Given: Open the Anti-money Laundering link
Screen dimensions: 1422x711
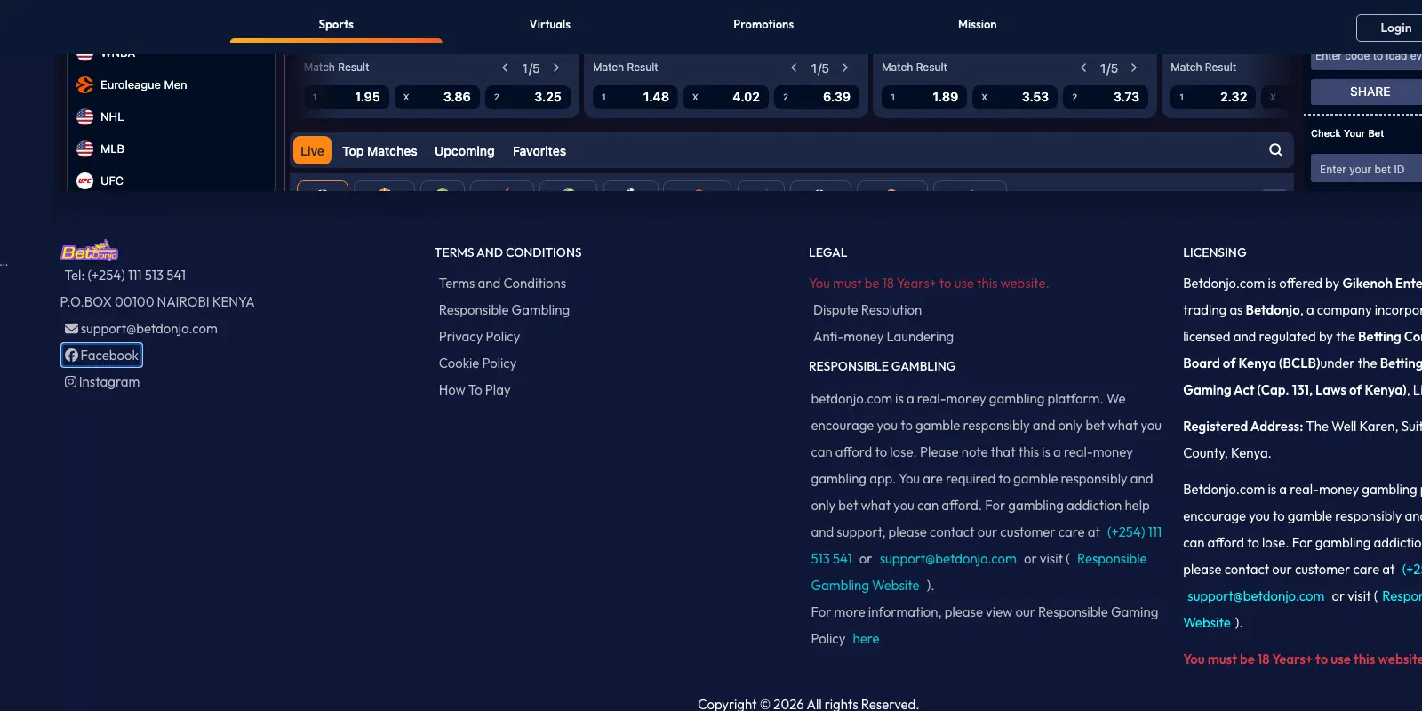Looking at the screenshot, I should tap(883, 337).
